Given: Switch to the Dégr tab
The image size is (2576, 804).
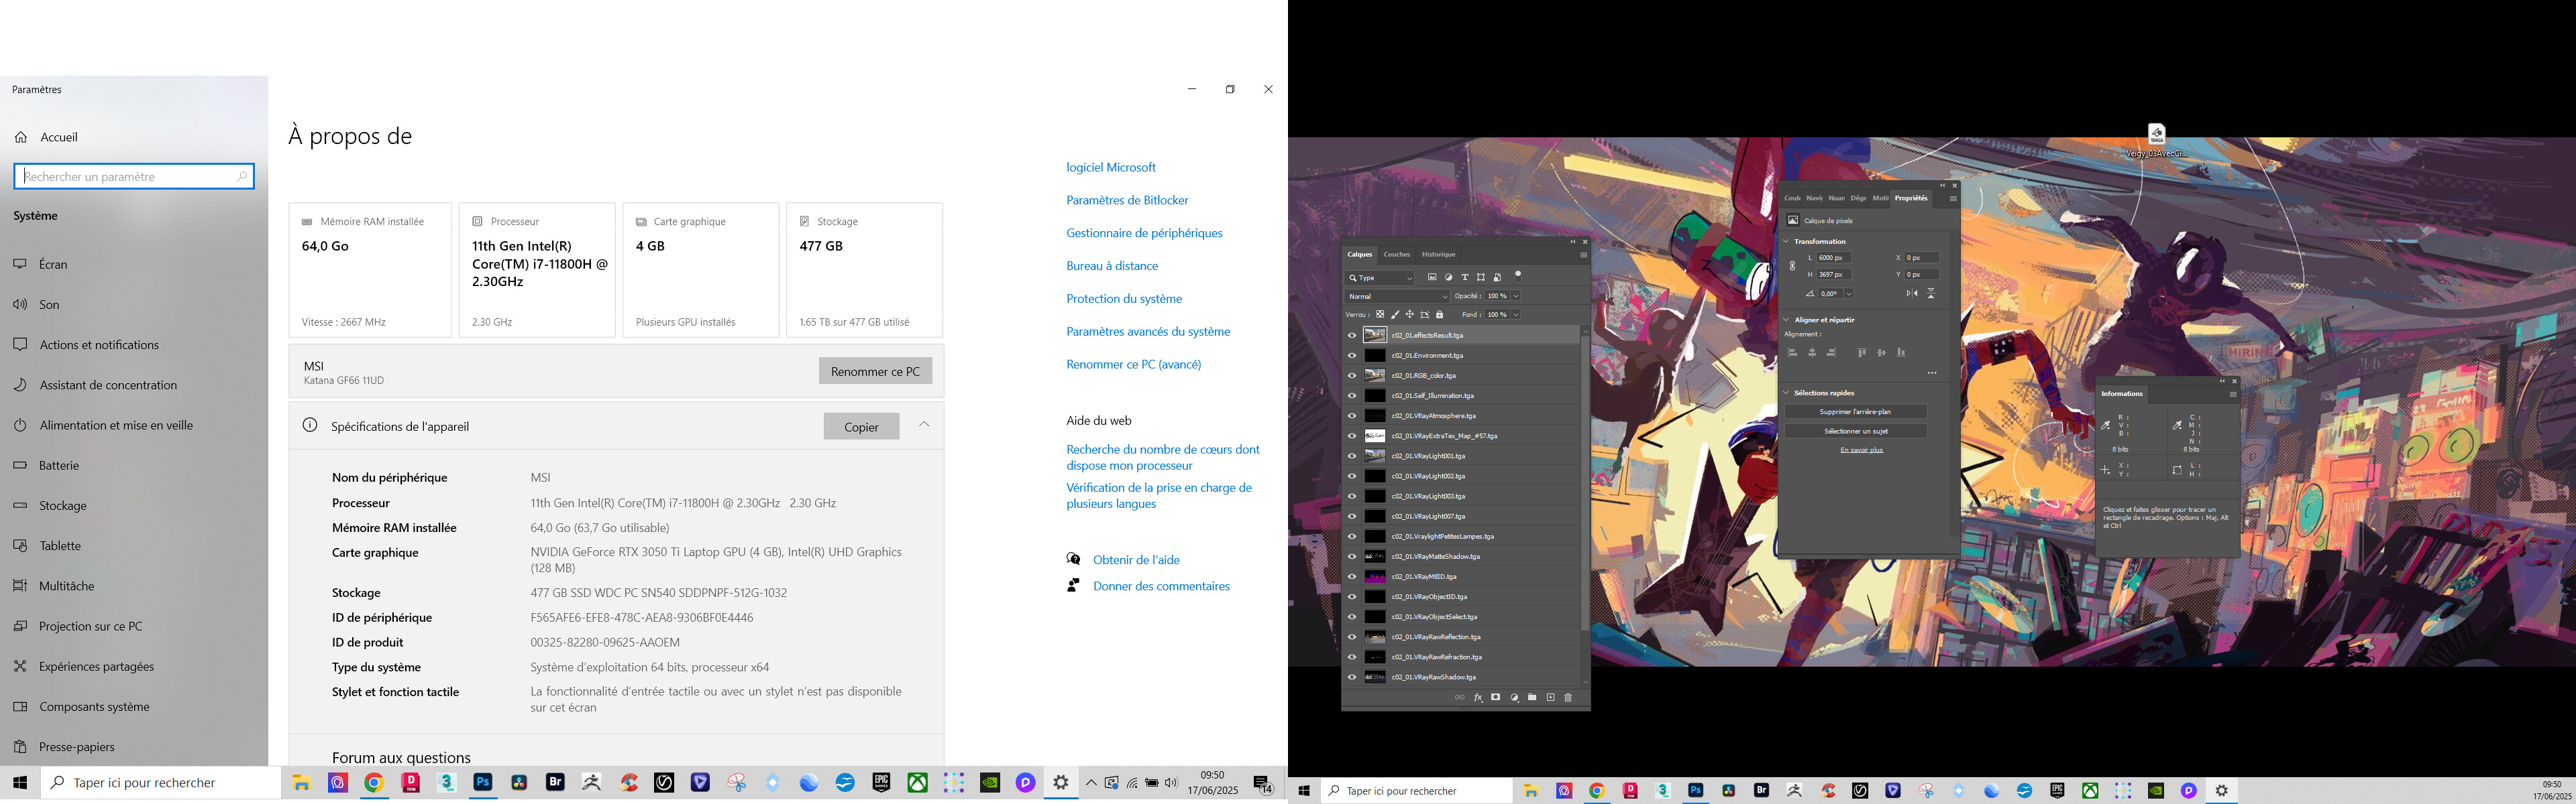Looking at the screenshot, I should point(1858,198).
